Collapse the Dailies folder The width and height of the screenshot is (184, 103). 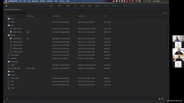(6, 35)
